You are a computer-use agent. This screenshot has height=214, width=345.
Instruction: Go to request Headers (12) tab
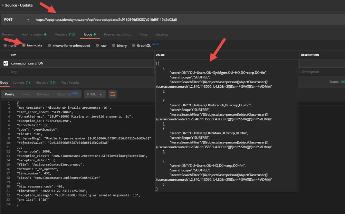click(x=65, y=34)
